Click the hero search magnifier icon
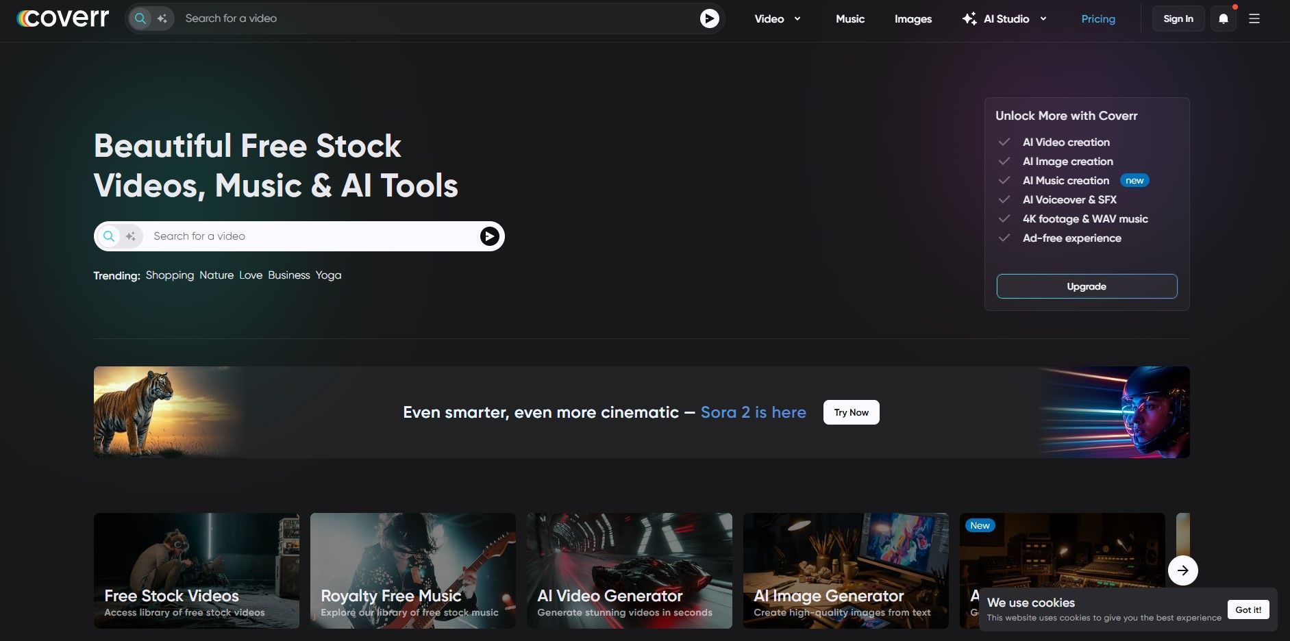Screen dimensions: 1290x641 [109, 236]
